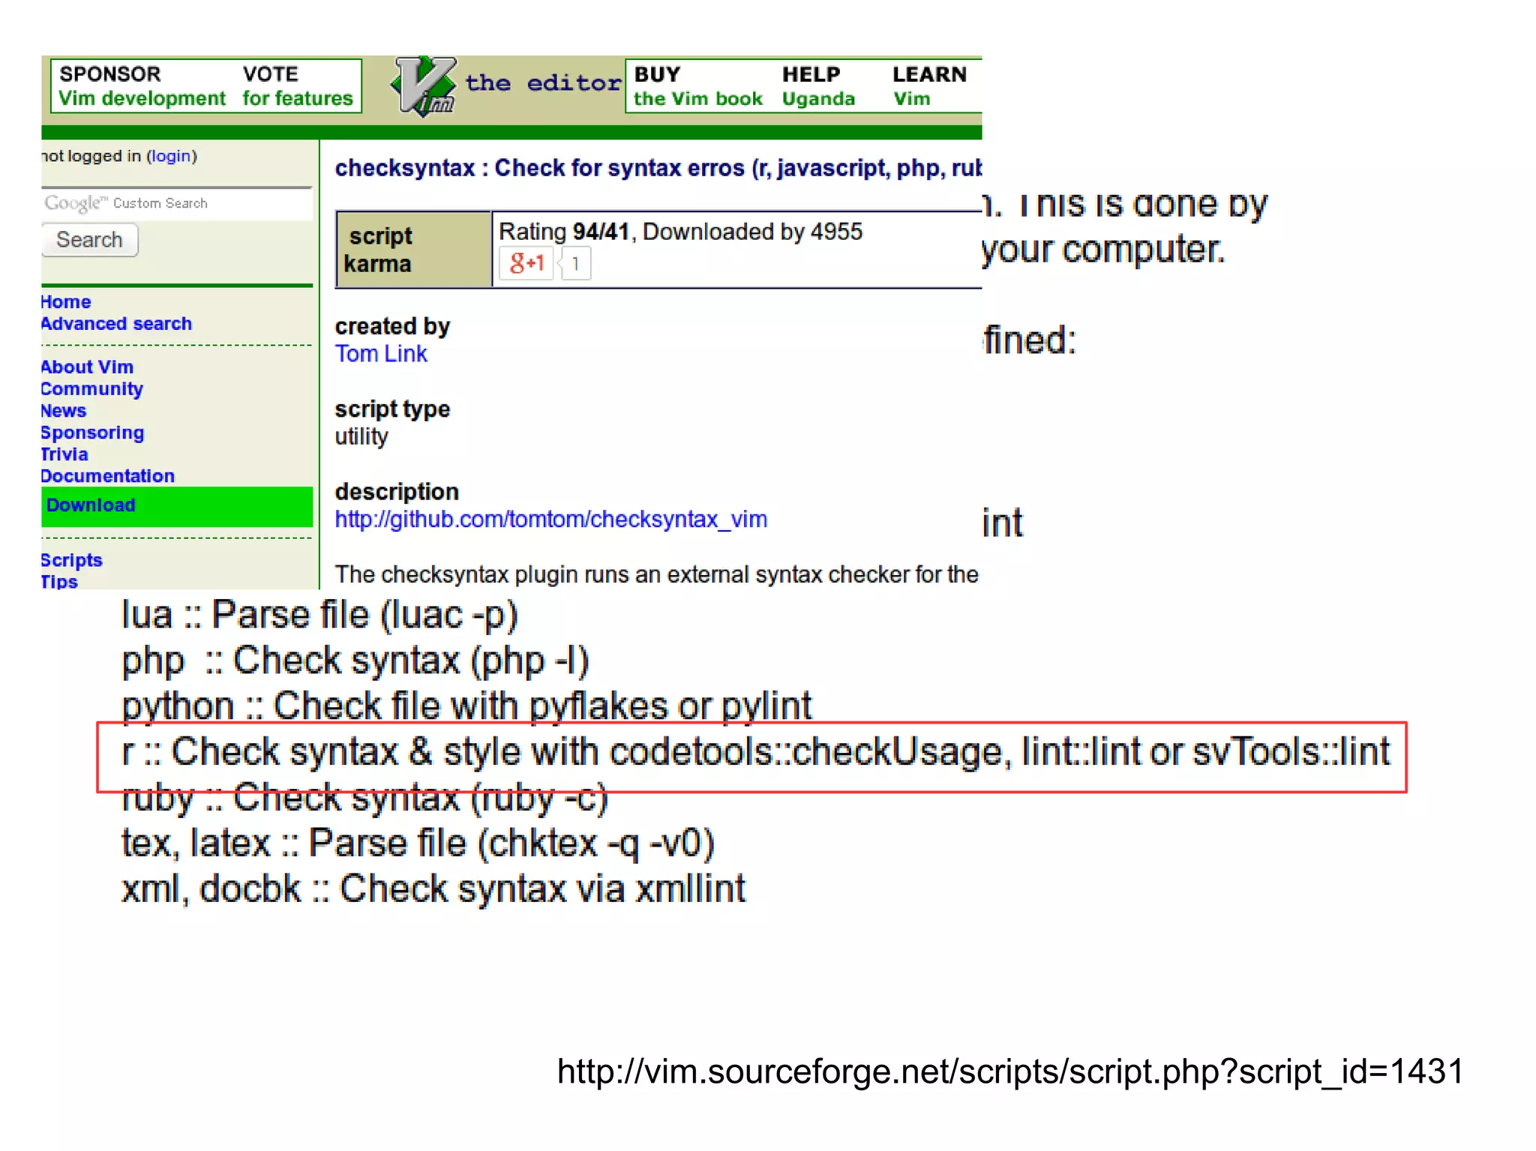Click the login link

[171, 156]
